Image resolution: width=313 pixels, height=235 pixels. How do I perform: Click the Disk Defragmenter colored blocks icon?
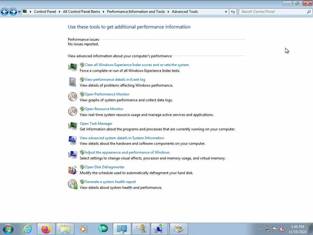pos(72,170)
